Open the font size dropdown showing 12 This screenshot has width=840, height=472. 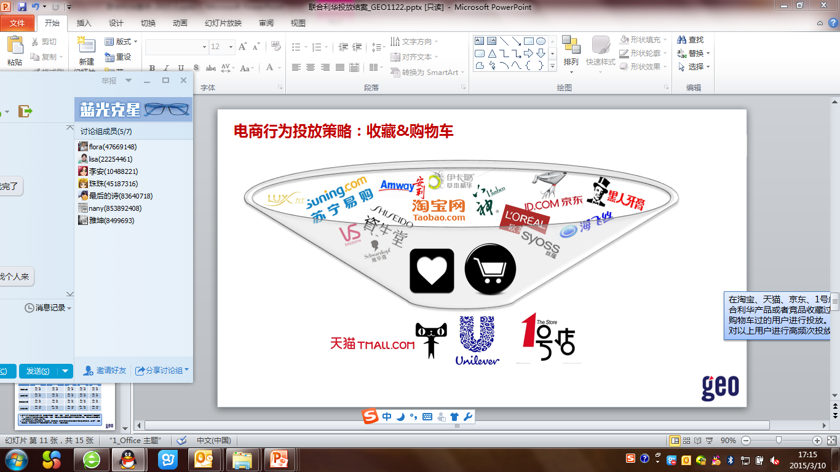coord(231,47)
